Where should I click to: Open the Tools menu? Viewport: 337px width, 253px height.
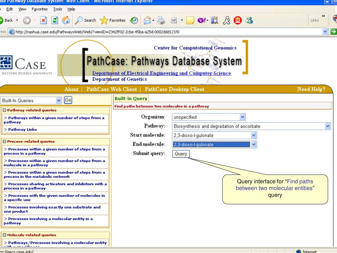point(58,9)
